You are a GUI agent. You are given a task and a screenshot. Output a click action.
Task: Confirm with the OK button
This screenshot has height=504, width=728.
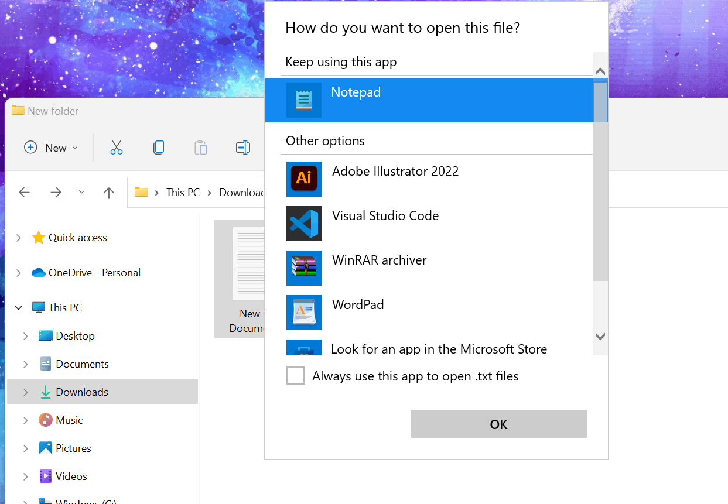[499, 424]
